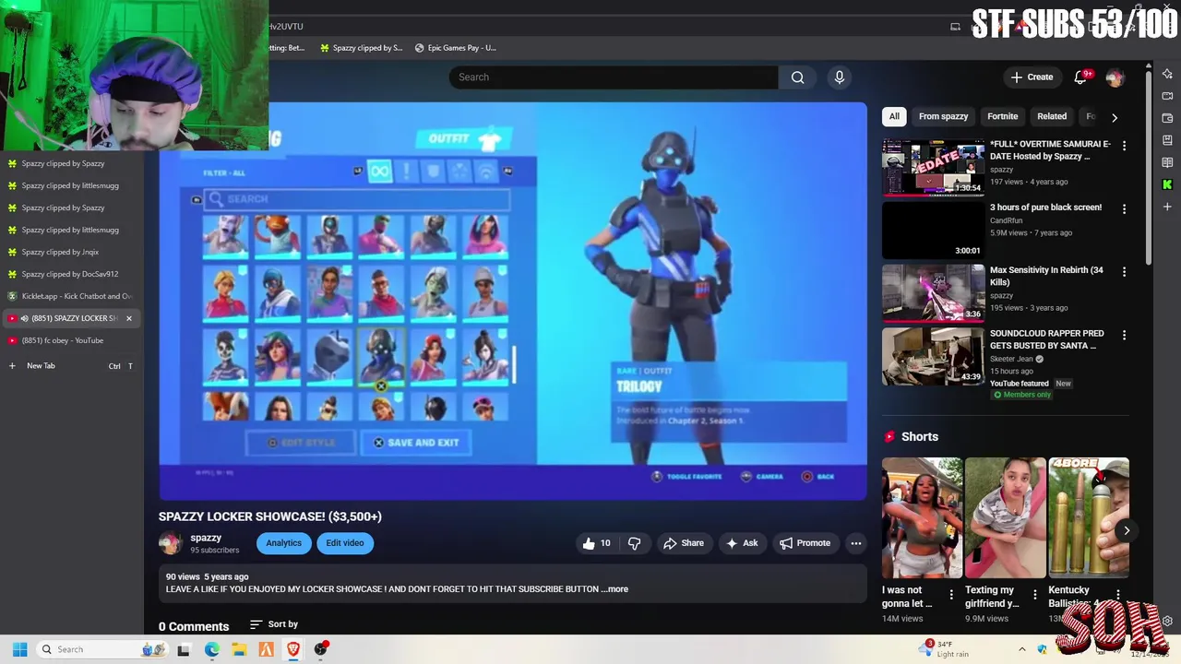Image resolution: width=1181 pixels, height=664 pixels.
Task: Click inside the YouTube search field
Action: [x=614, y=77]
